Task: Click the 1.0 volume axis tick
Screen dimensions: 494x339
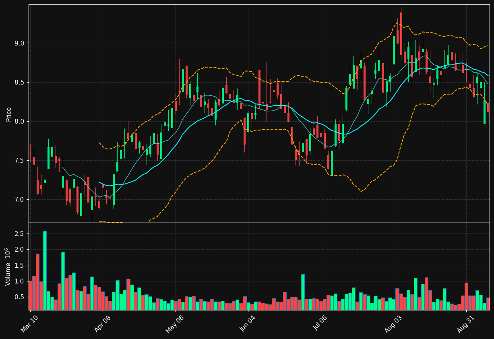Action: coord(20,281)
